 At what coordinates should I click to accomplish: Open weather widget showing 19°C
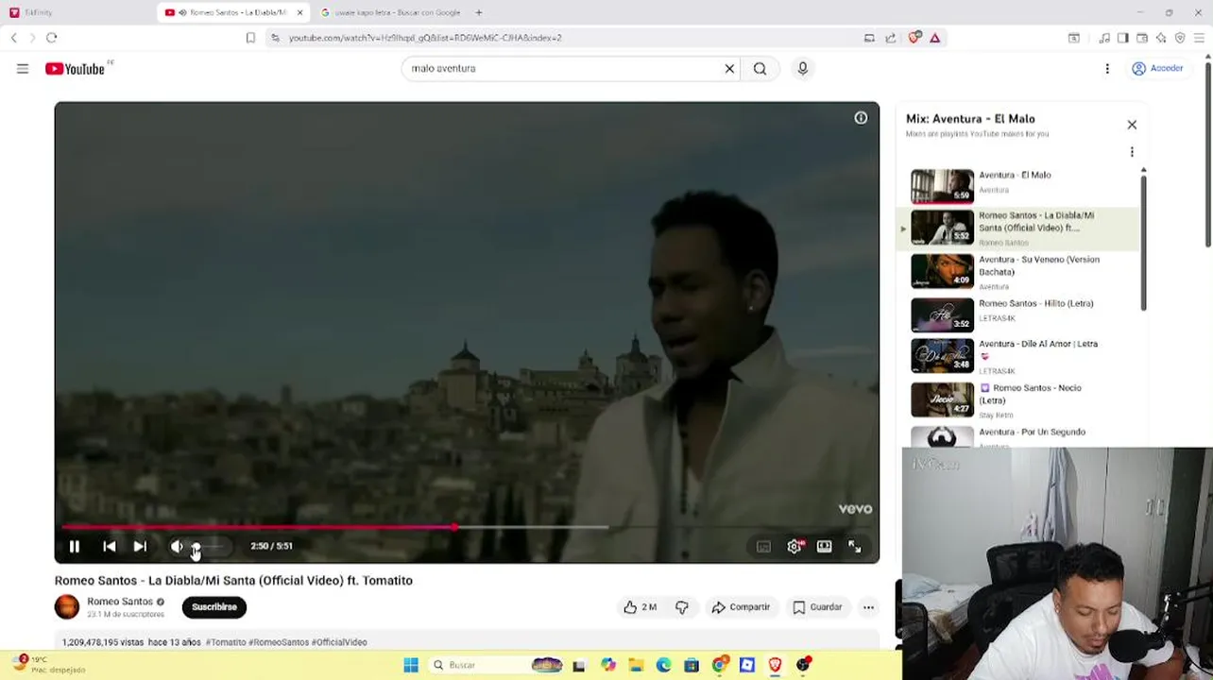[47, 664]
